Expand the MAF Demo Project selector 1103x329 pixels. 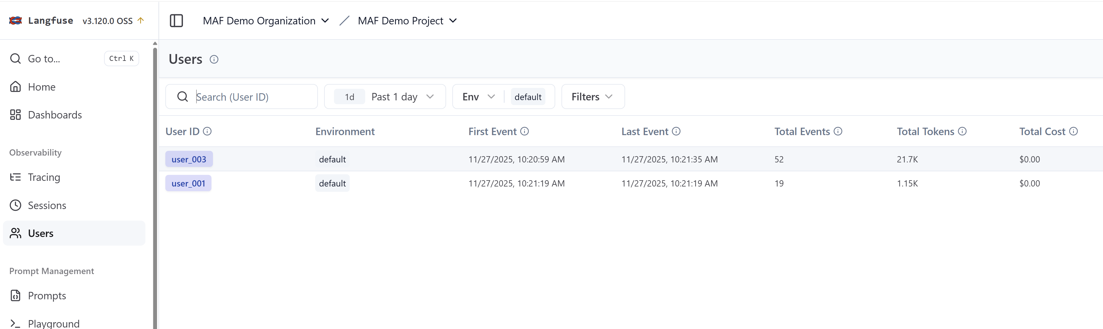[x=407, y=20]
